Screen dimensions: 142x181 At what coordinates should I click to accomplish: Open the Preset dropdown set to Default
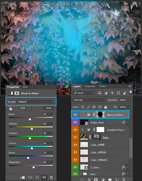click(35, 102)
